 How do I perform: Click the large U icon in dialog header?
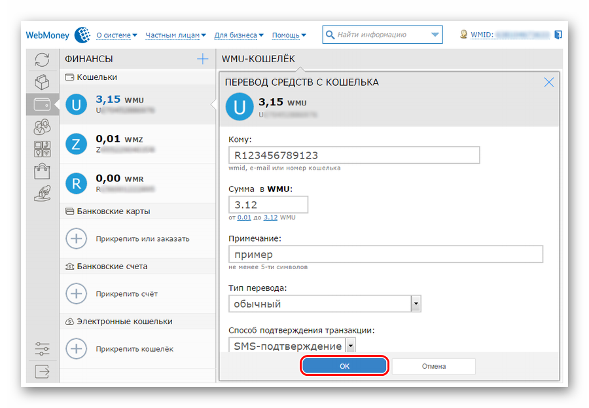coord(240,107)
